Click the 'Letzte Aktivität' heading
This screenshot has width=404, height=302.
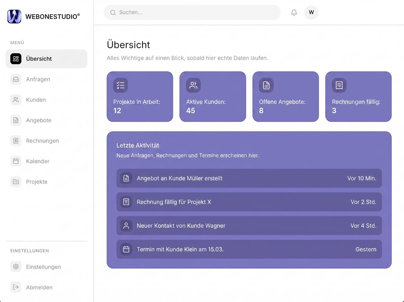coord(138,145)
